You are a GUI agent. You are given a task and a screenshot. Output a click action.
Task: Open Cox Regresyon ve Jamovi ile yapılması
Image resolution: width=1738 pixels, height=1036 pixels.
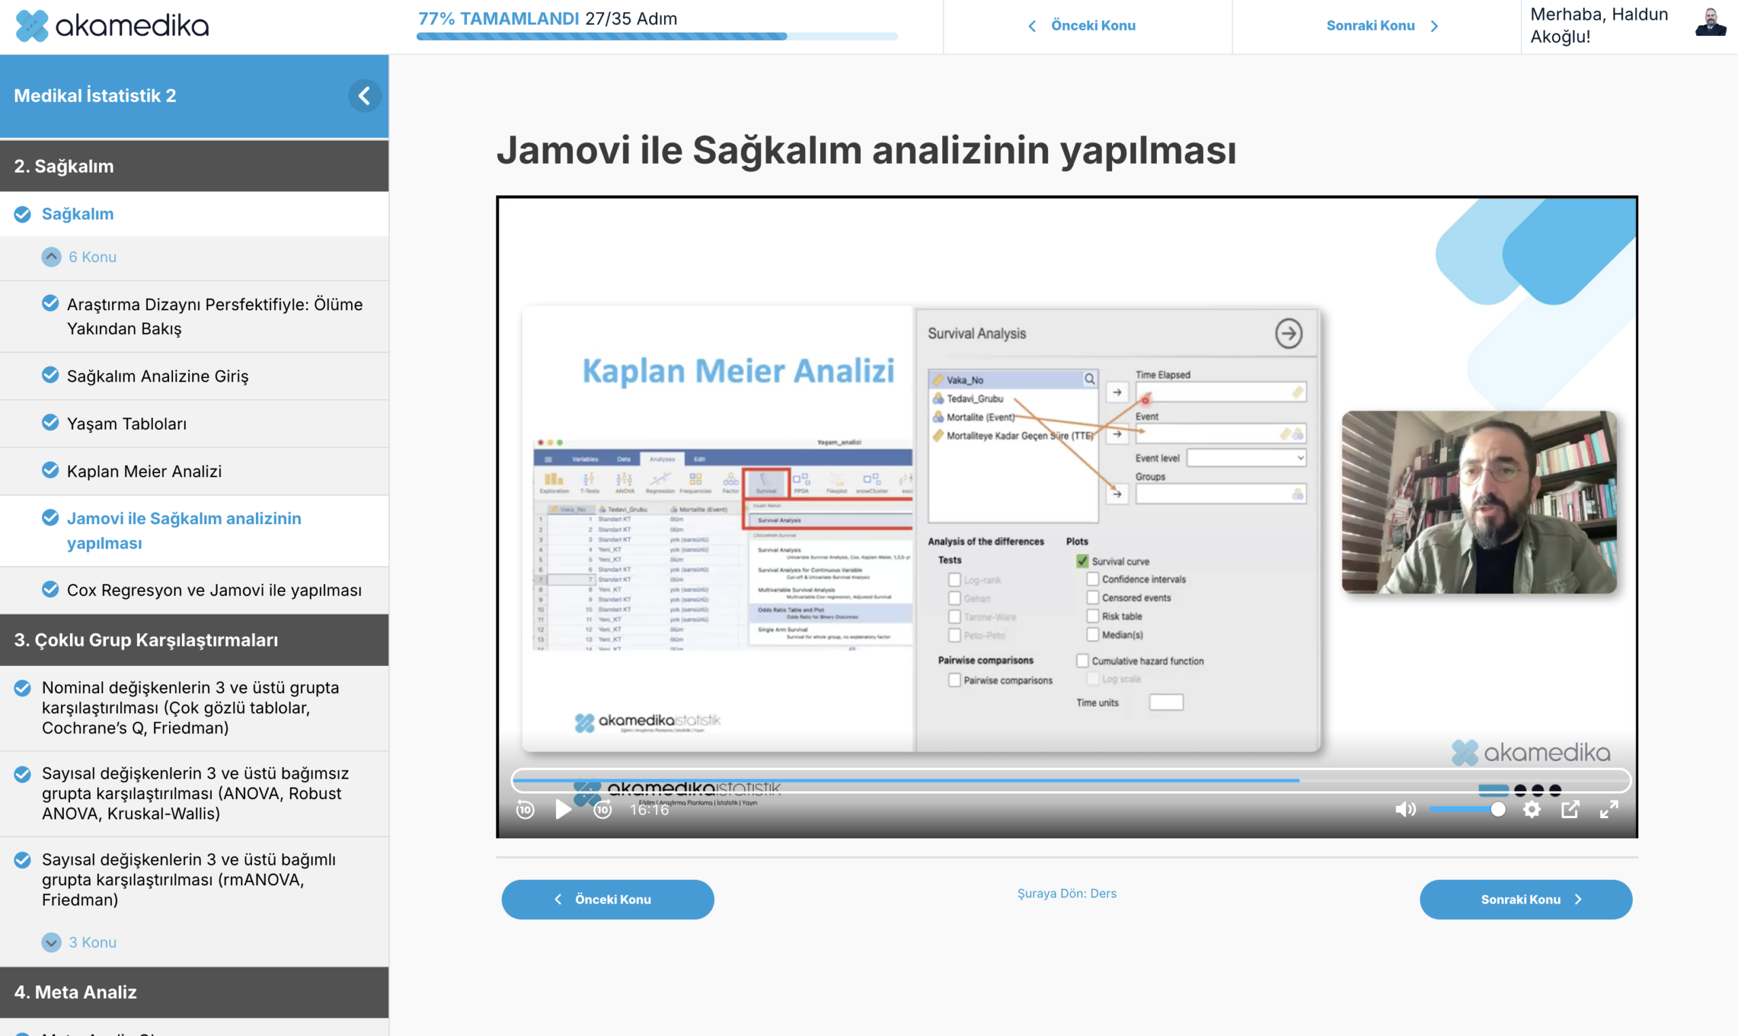214,590
